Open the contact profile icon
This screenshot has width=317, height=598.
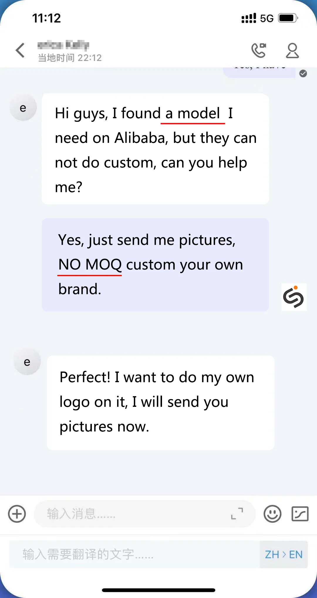pos(292,51)
